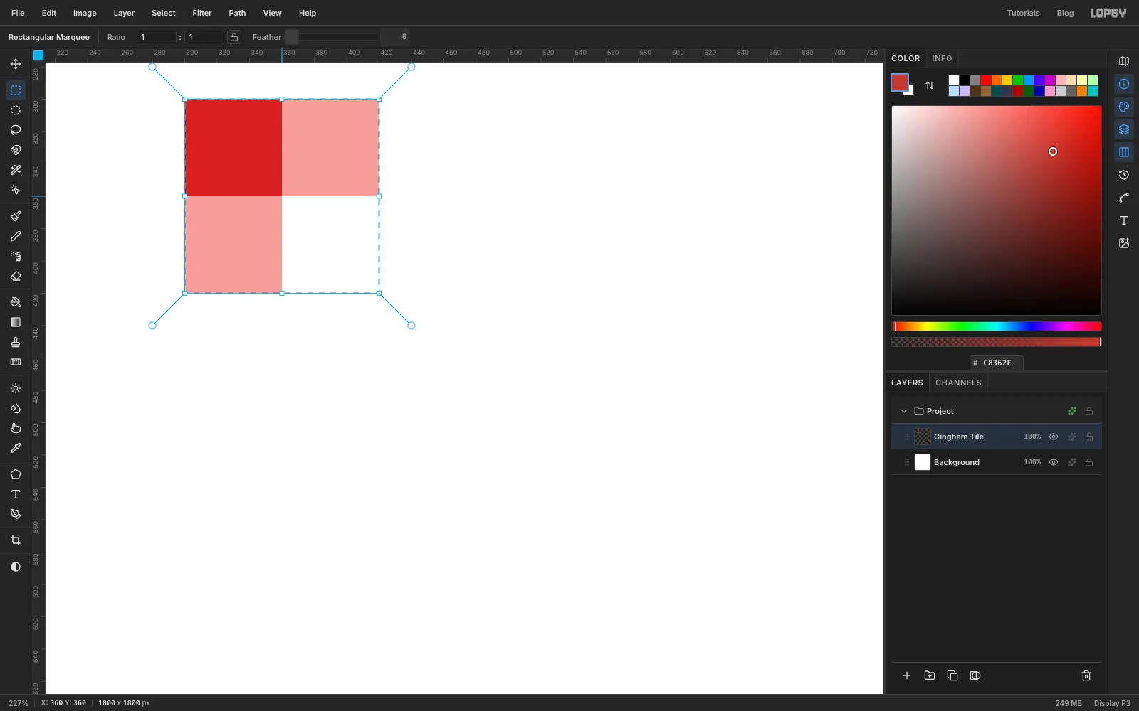Select the Eyedropper tool
Screen dimensions: 1139x711
tap(16, 448)
